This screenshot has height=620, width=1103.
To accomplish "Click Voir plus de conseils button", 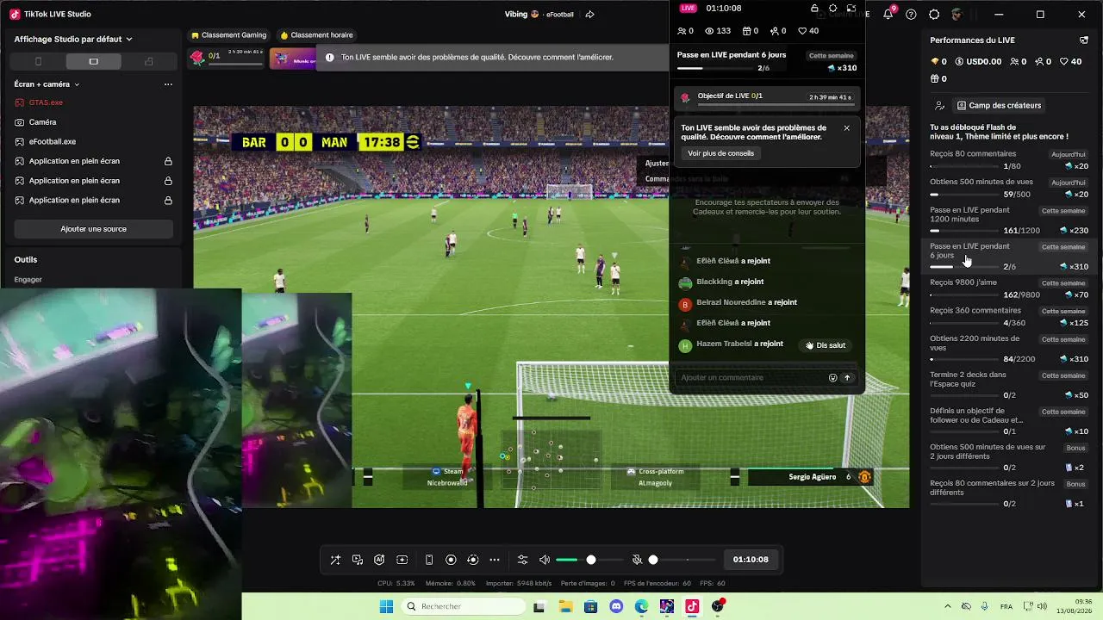I will click(x=720, y=153).
